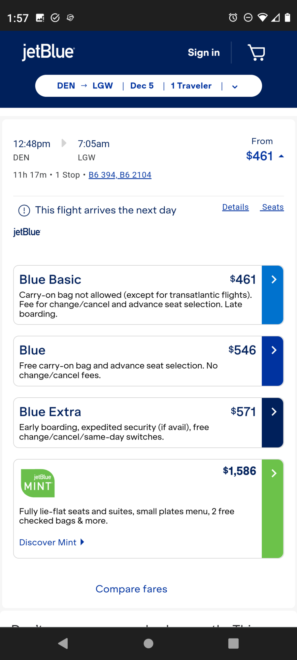Open the flight Details link
Viewport: 297px width, 660px height.
coord(235,207)
